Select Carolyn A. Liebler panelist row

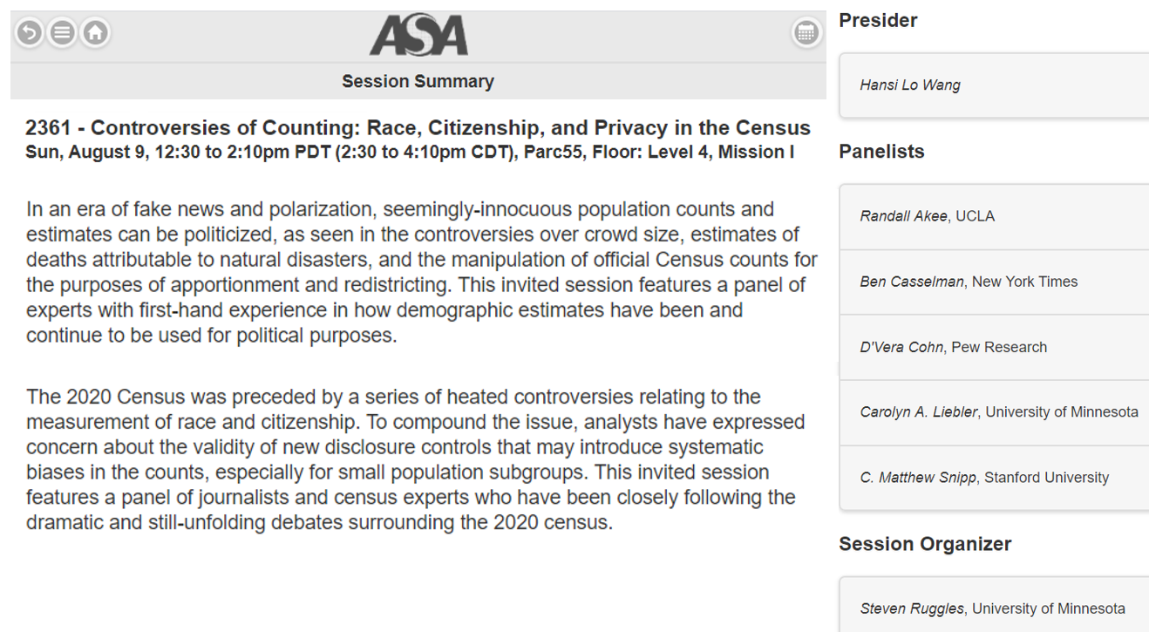coord(994,412)
